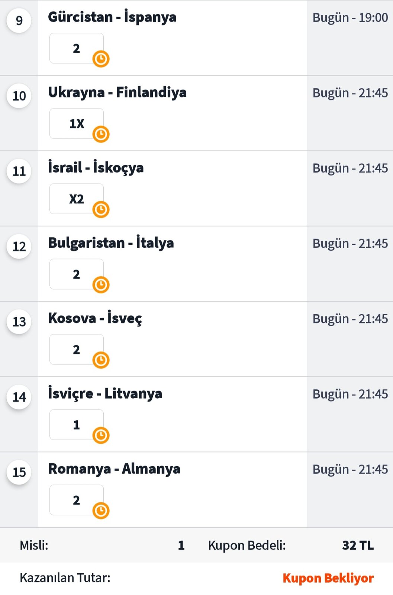393x595 pixels.
Task: Click pending clock icon on Romanya - Almanya
Action: pyautogui.click(x=101, y=511)
